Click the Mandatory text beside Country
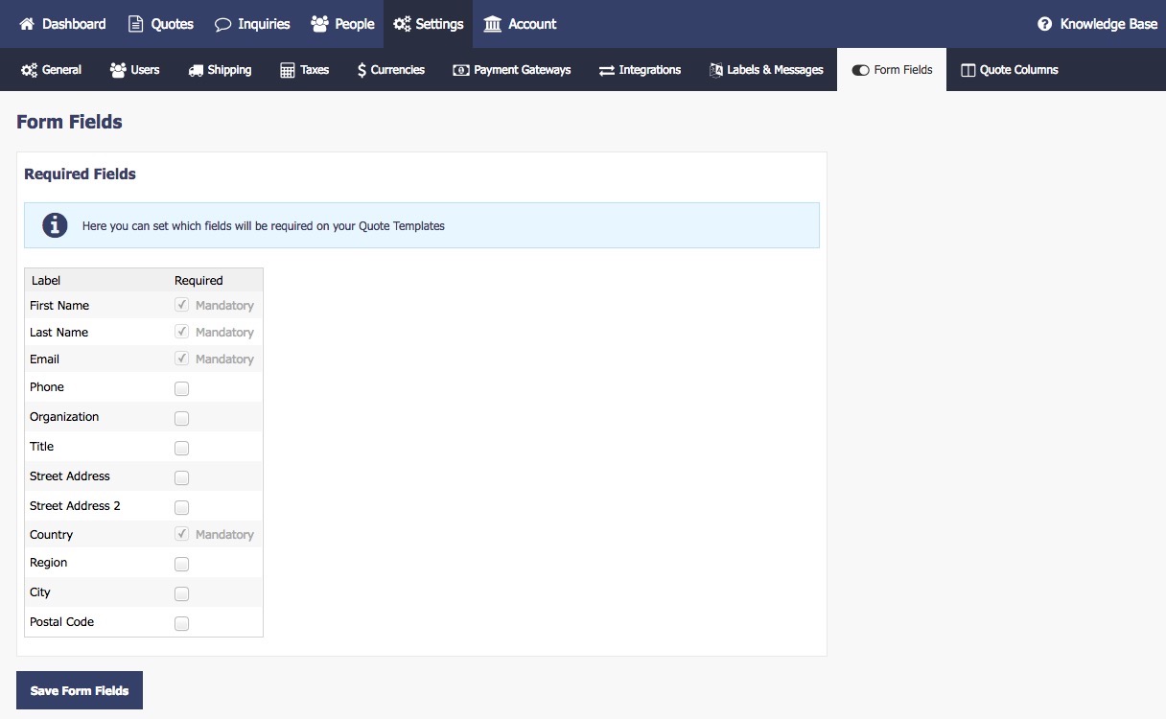The height and width of the screenshot is (719, 1166). pos(224,535)
